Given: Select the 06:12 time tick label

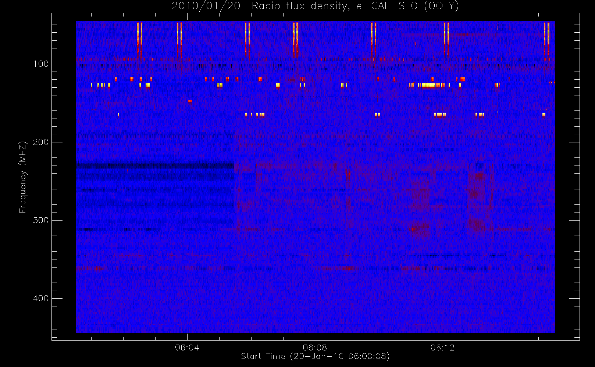Looking at the screenshot, I should [442, 347].
